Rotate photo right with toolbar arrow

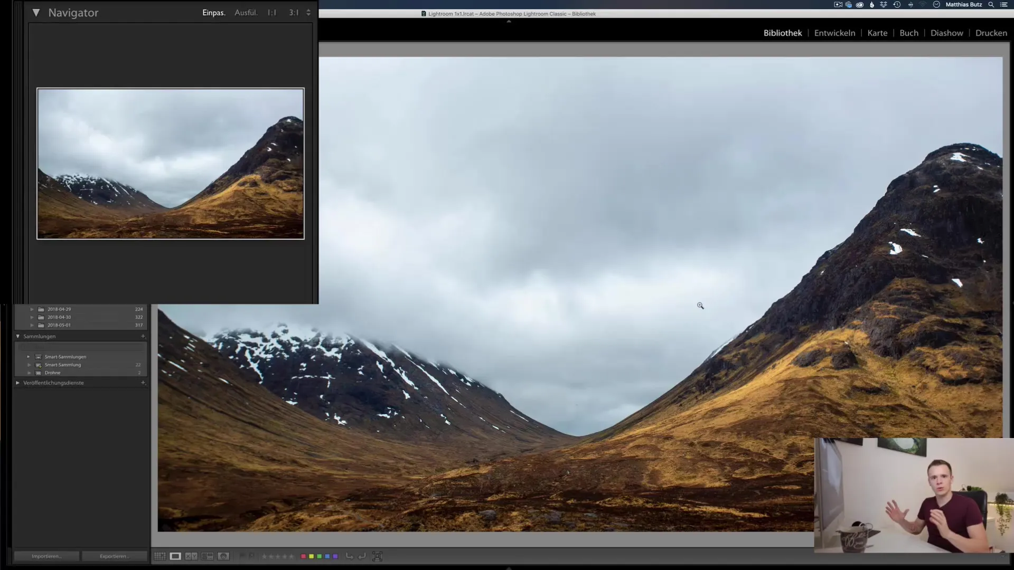[362, 556]
